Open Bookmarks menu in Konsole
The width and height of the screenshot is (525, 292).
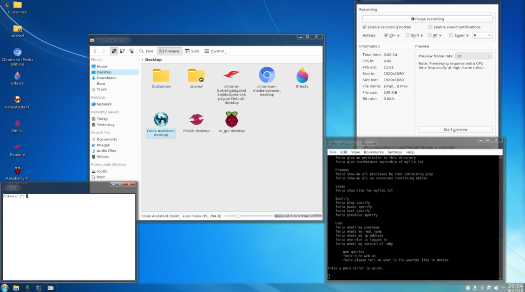374,152
